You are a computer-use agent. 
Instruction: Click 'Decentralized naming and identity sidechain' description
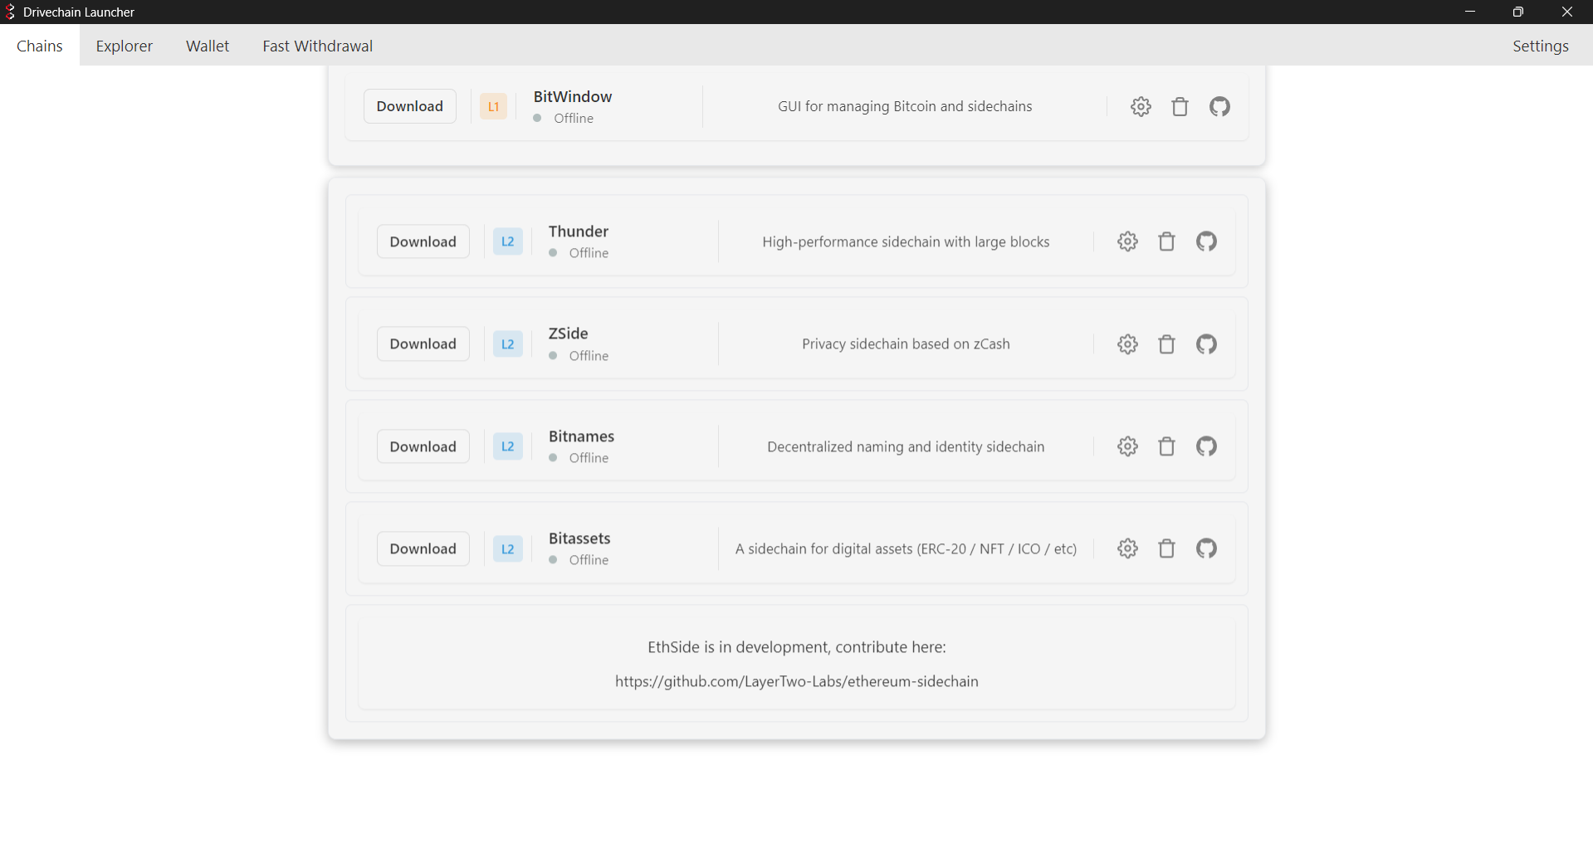point(906,446)
